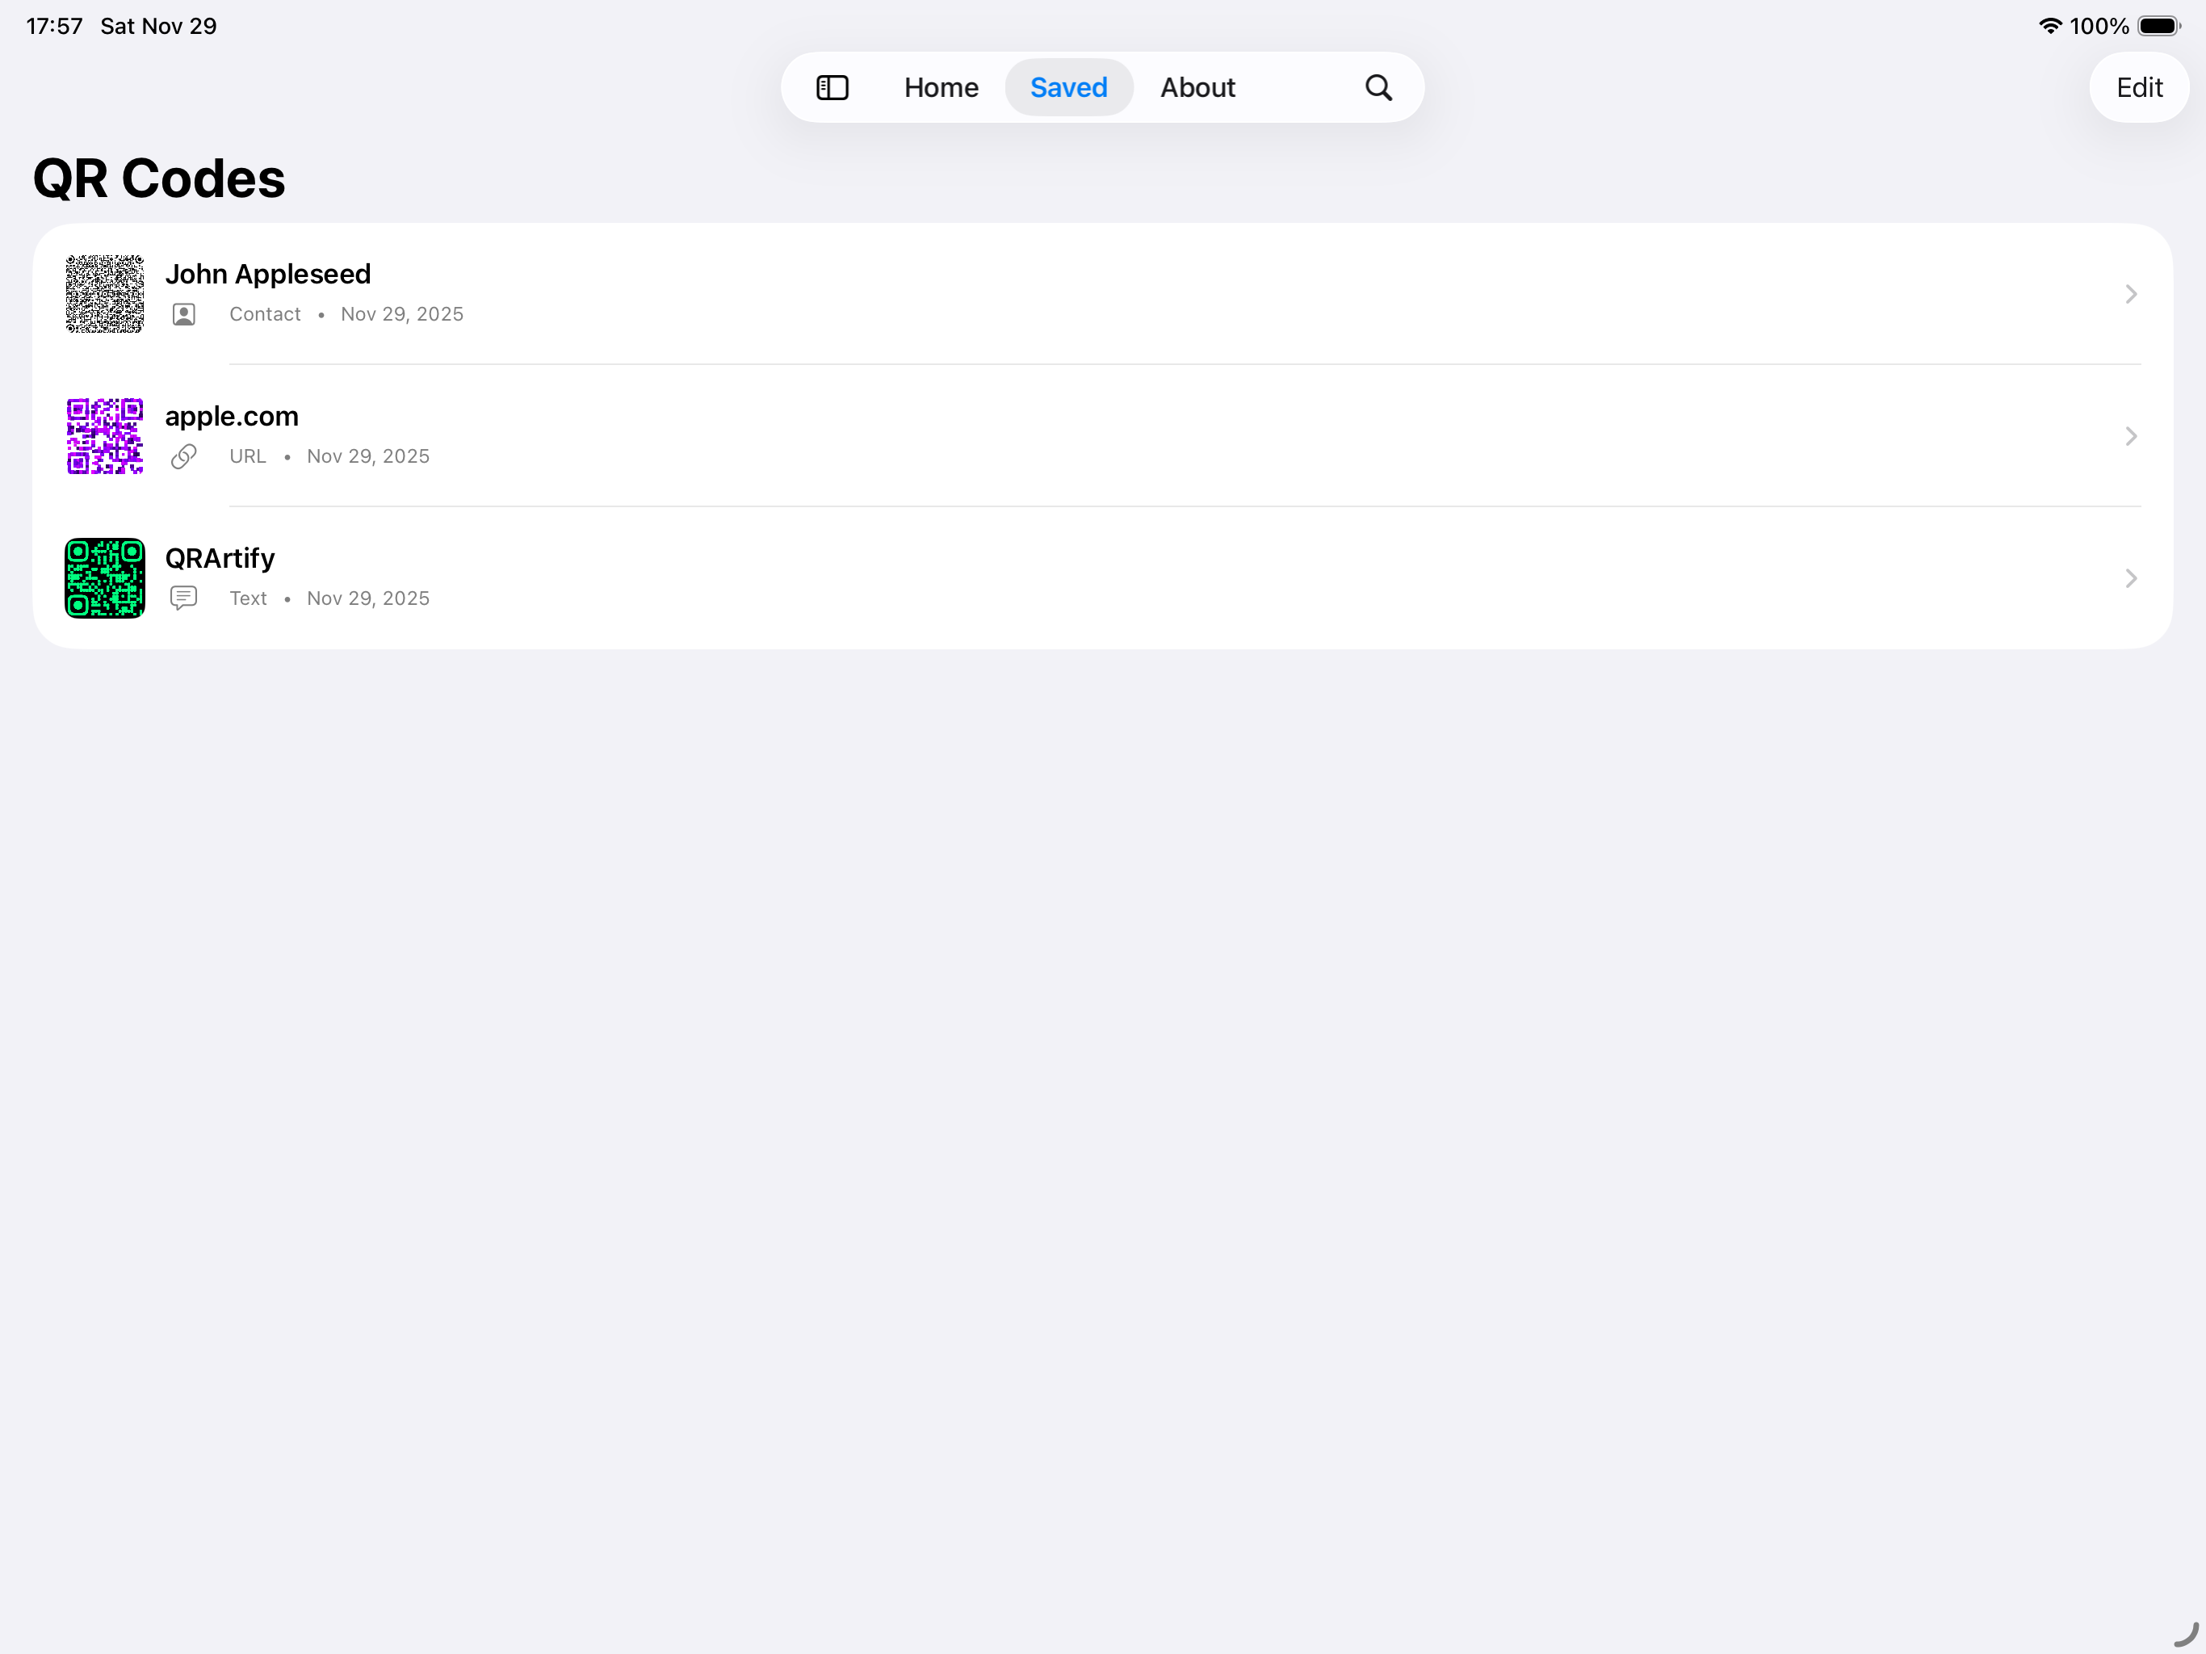The image size is (2206, 1654).
Task: Select the John Appleseed title
Action: point(267,273)
